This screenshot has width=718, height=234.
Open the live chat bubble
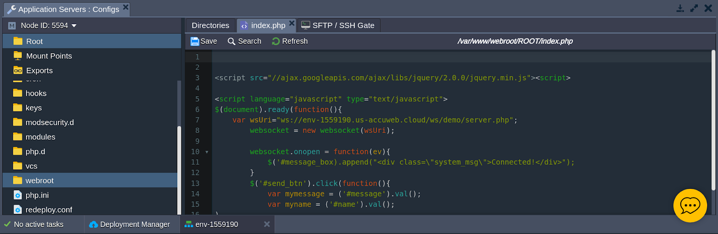pyautogui.click(x=690, y=205)
